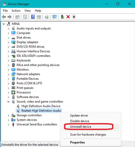Click the Properties sheet toolbar icon
This screenshot has width=135, height=147.
coord(25,17)
